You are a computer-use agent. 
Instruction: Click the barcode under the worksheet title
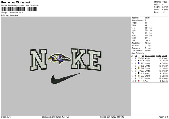tap(19, 9)
